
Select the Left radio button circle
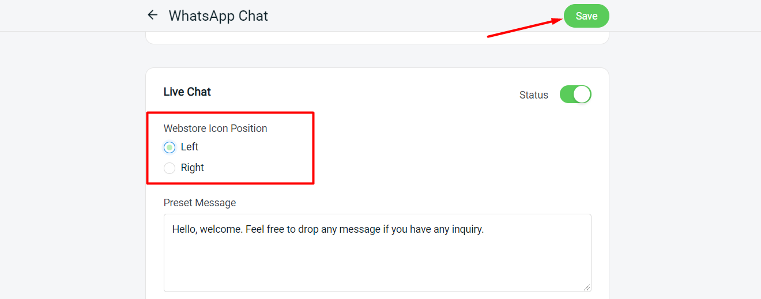(169, 147)
